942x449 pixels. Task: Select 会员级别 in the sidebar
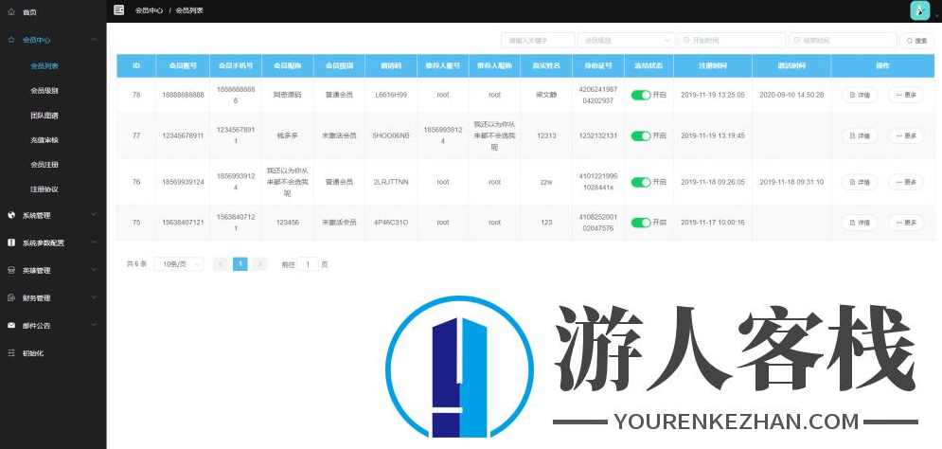[x=44, y=91]
